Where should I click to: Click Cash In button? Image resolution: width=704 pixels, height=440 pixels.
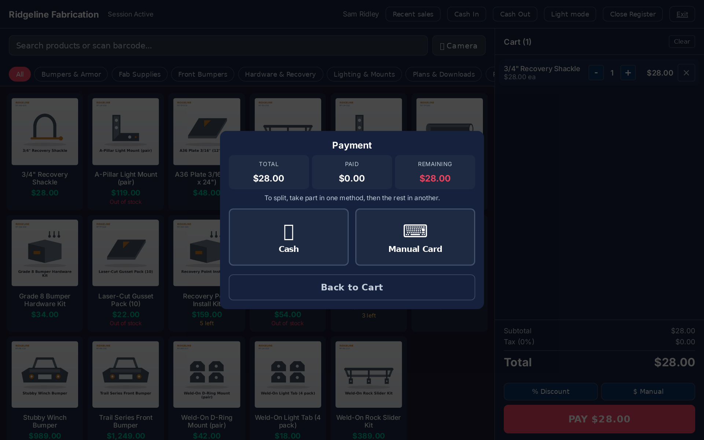pyautogui.click(x=466, y=14)
